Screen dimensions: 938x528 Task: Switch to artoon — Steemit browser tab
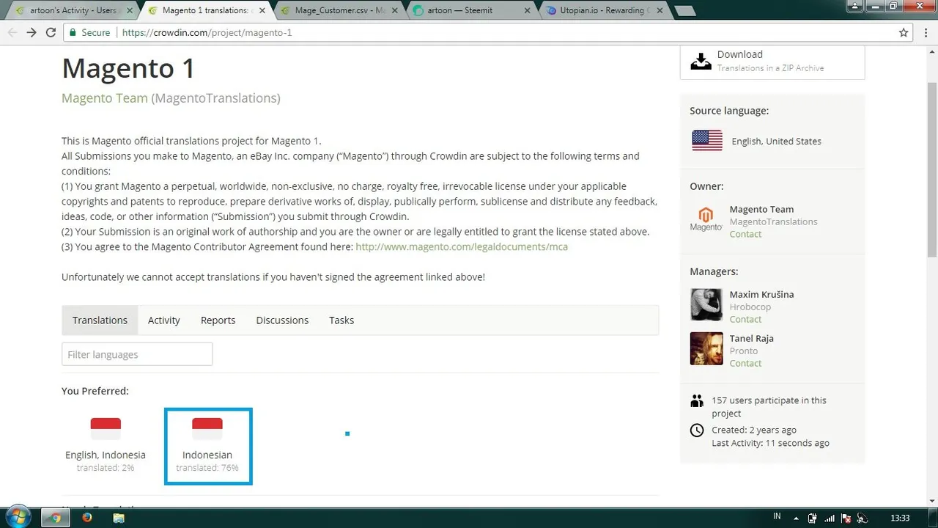pyautogui.click(x=469, y=11)
